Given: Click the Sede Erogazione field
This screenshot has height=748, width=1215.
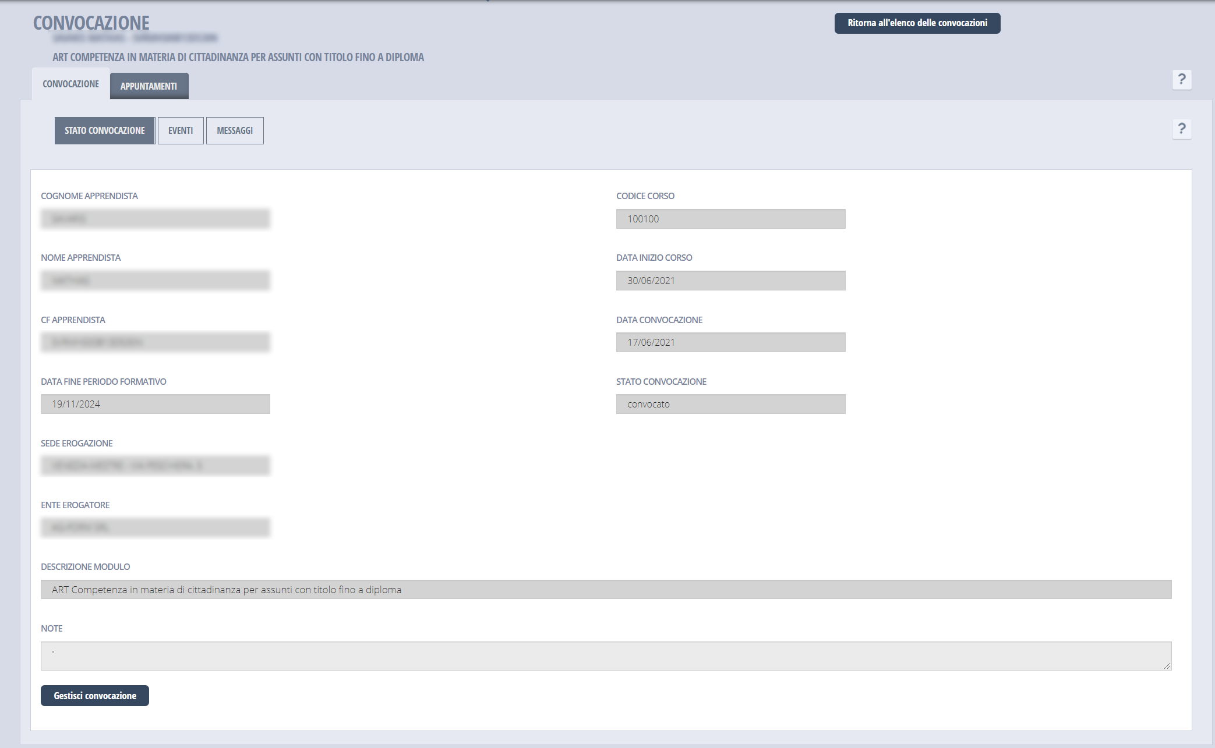Looking at the screenshot, I should pyautogui.click(x=155, y=466).
